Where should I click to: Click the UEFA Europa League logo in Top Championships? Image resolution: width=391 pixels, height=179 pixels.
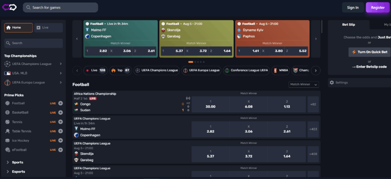click(x=7, y=83)
